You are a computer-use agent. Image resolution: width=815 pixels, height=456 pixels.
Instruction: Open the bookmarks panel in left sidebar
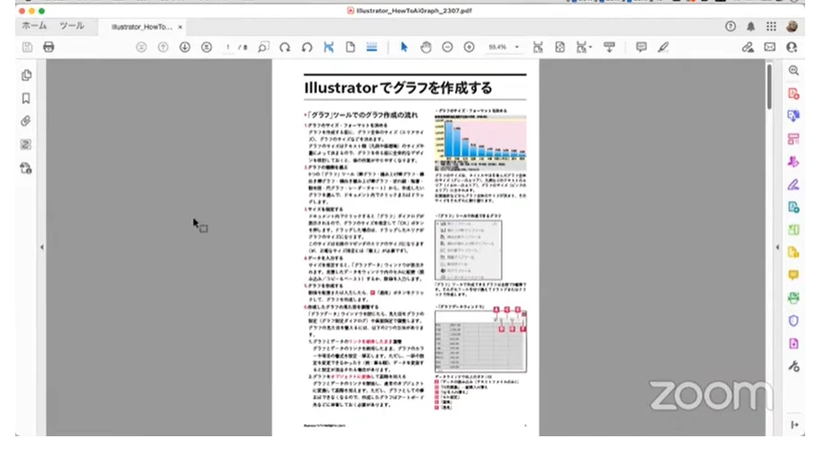(26, 98)
